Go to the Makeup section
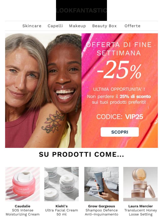The width and height of the screenshot is (163, 217). [77, 26]
